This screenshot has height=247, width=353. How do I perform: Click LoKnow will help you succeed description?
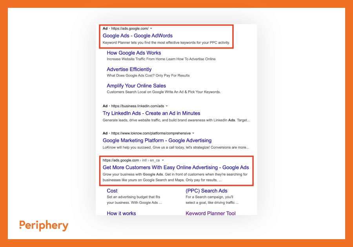pyautogui.click(x=176, y=147)
